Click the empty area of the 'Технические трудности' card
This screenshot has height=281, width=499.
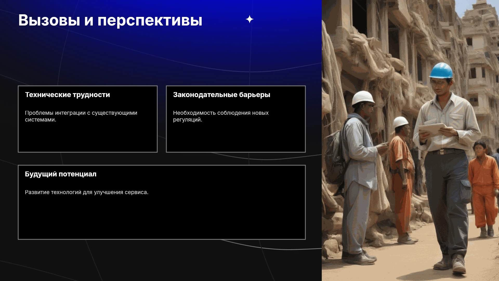(x=88, y=138)
